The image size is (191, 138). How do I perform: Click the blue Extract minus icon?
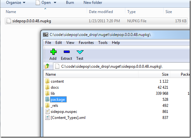[67, 52]
